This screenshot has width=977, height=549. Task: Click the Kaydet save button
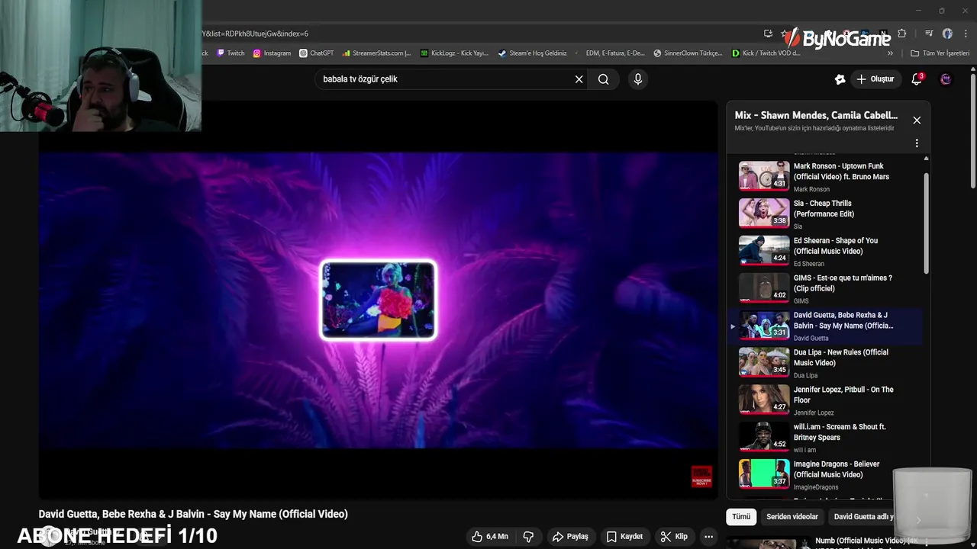coord(624,537)
